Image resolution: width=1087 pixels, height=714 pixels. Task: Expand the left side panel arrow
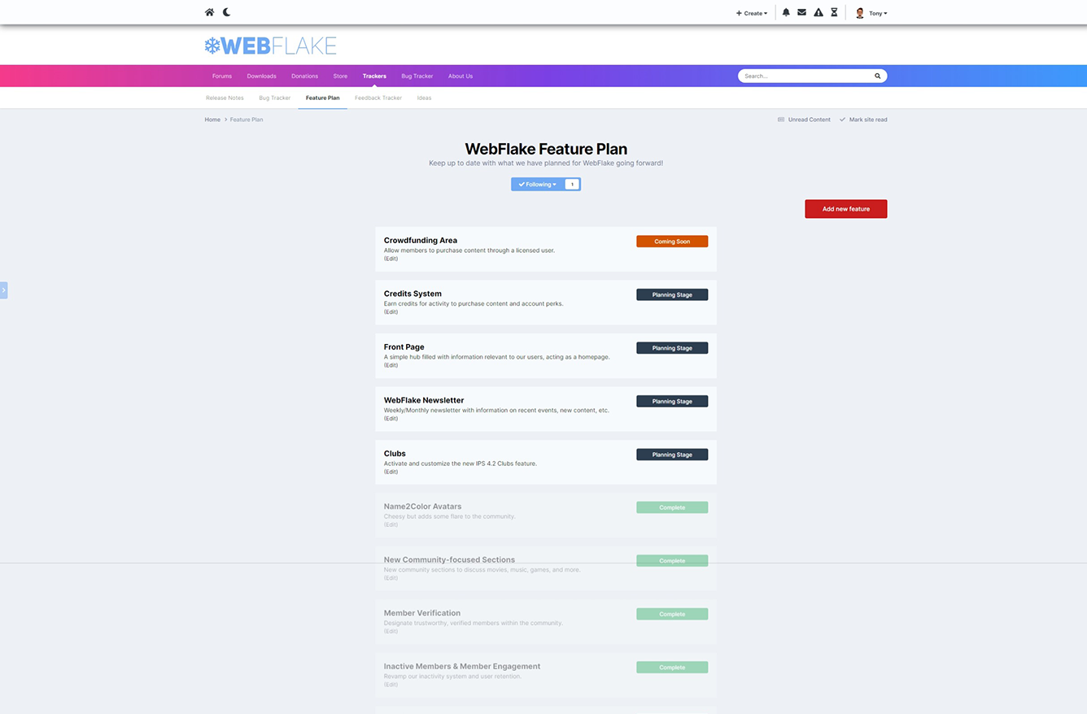(x=4, y=290)
